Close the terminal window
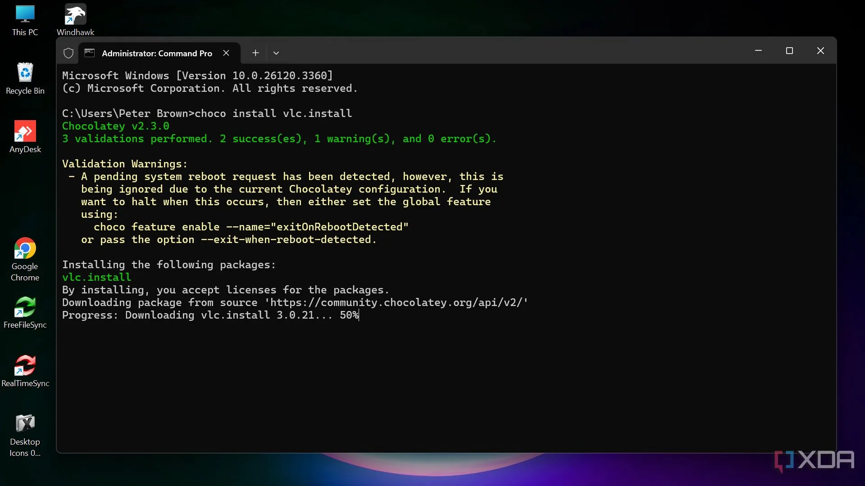This screenshot has height=486, width=865. click(x=820, y=51)
